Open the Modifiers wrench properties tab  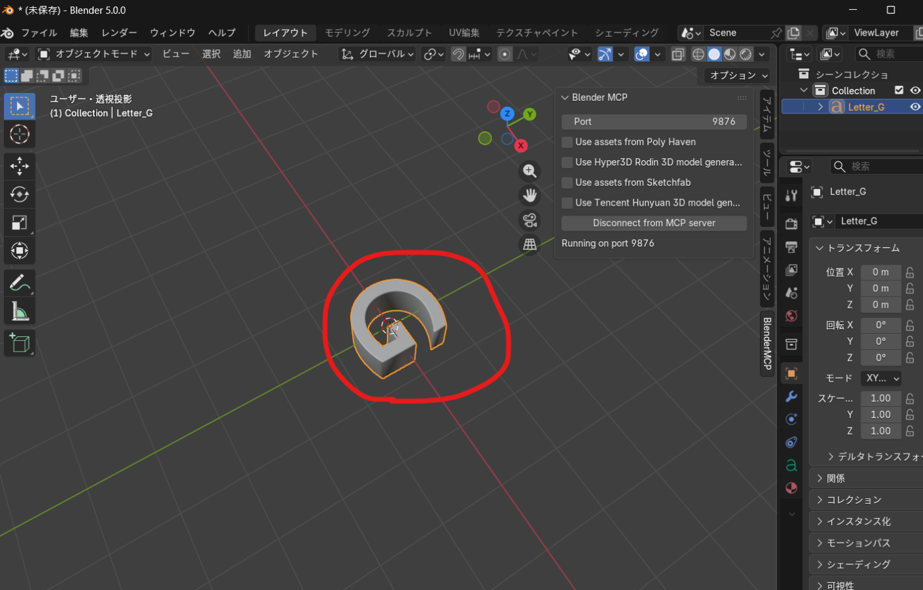[791, 396]
